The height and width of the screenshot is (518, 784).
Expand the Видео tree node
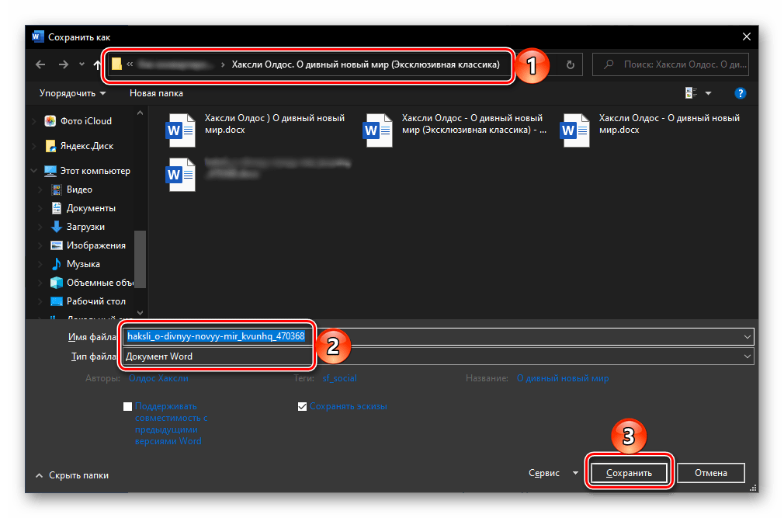pos(40,189)
